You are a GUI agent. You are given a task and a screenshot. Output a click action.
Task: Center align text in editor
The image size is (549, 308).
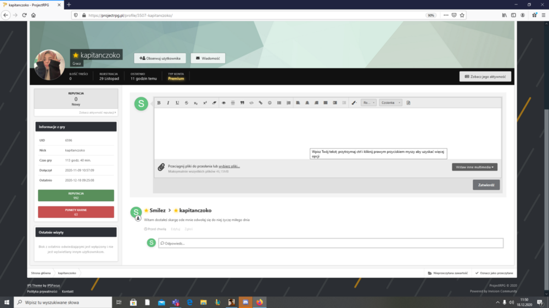tap(307, 103)
